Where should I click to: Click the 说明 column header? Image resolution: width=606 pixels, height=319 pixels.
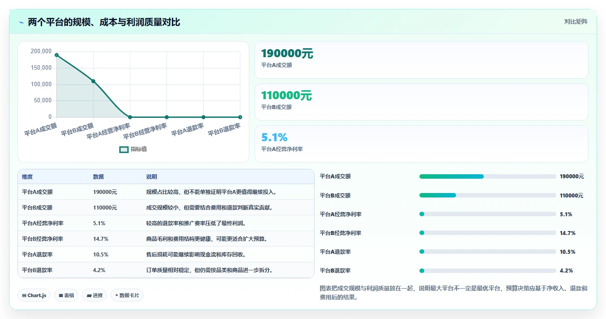coord(152,177)
